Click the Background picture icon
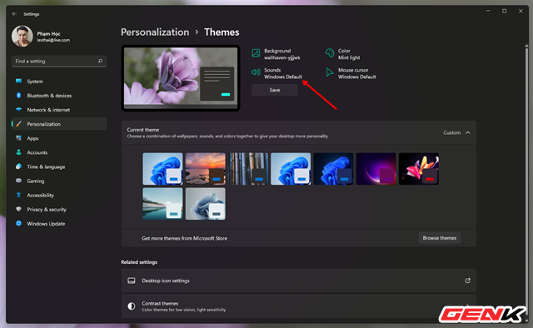The width and height of the screenshot is (533, 328). pos(256,53)
